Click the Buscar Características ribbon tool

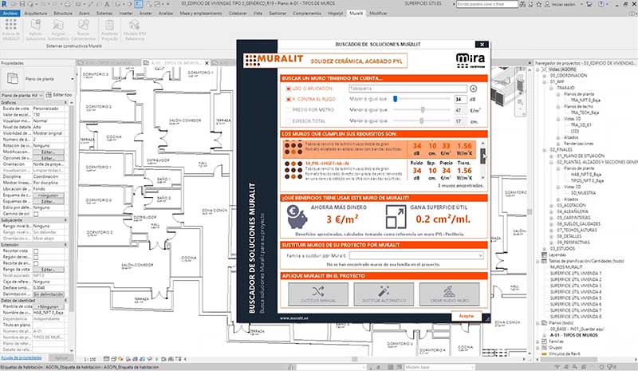pos(83,30)
